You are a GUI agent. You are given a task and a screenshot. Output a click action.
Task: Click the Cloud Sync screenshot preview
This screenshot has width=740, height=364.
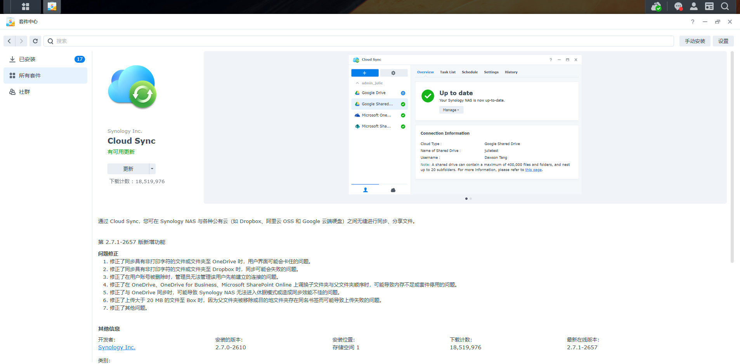(465, 125)
